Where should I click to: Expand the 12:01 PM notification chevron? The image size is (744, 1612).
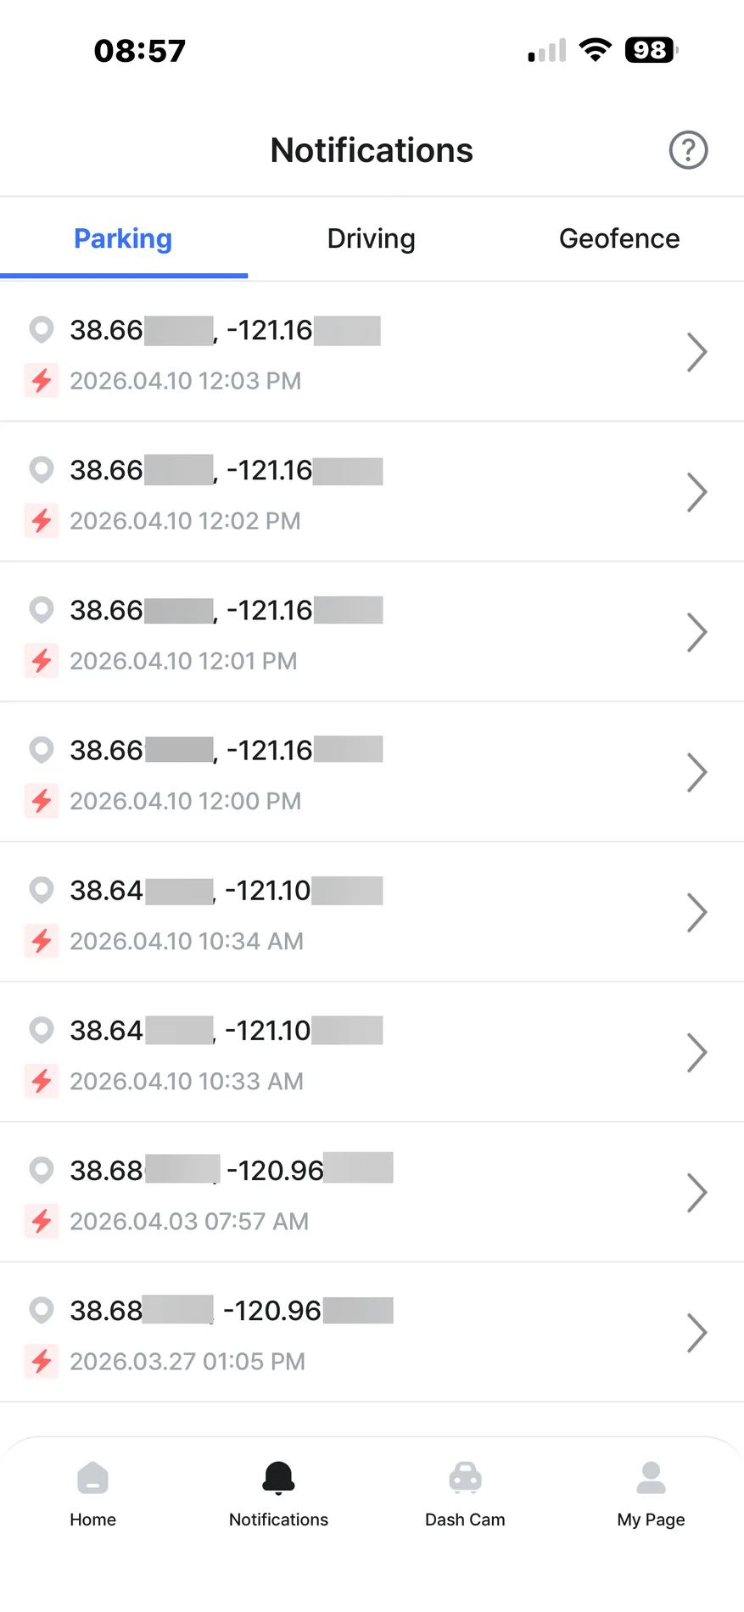(x=696, y=632)
